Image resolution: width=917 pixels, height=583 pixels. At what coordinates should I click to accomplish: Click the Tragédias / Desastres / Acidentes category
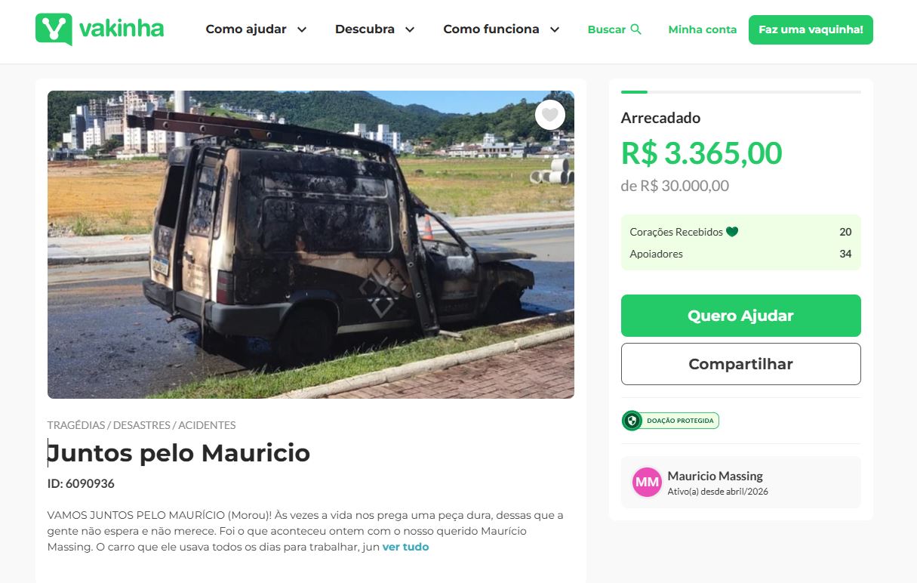pos(141,425)
